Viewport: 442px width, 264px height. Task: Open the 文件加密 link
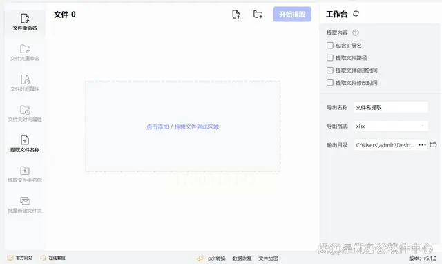(x=268, y=258)
